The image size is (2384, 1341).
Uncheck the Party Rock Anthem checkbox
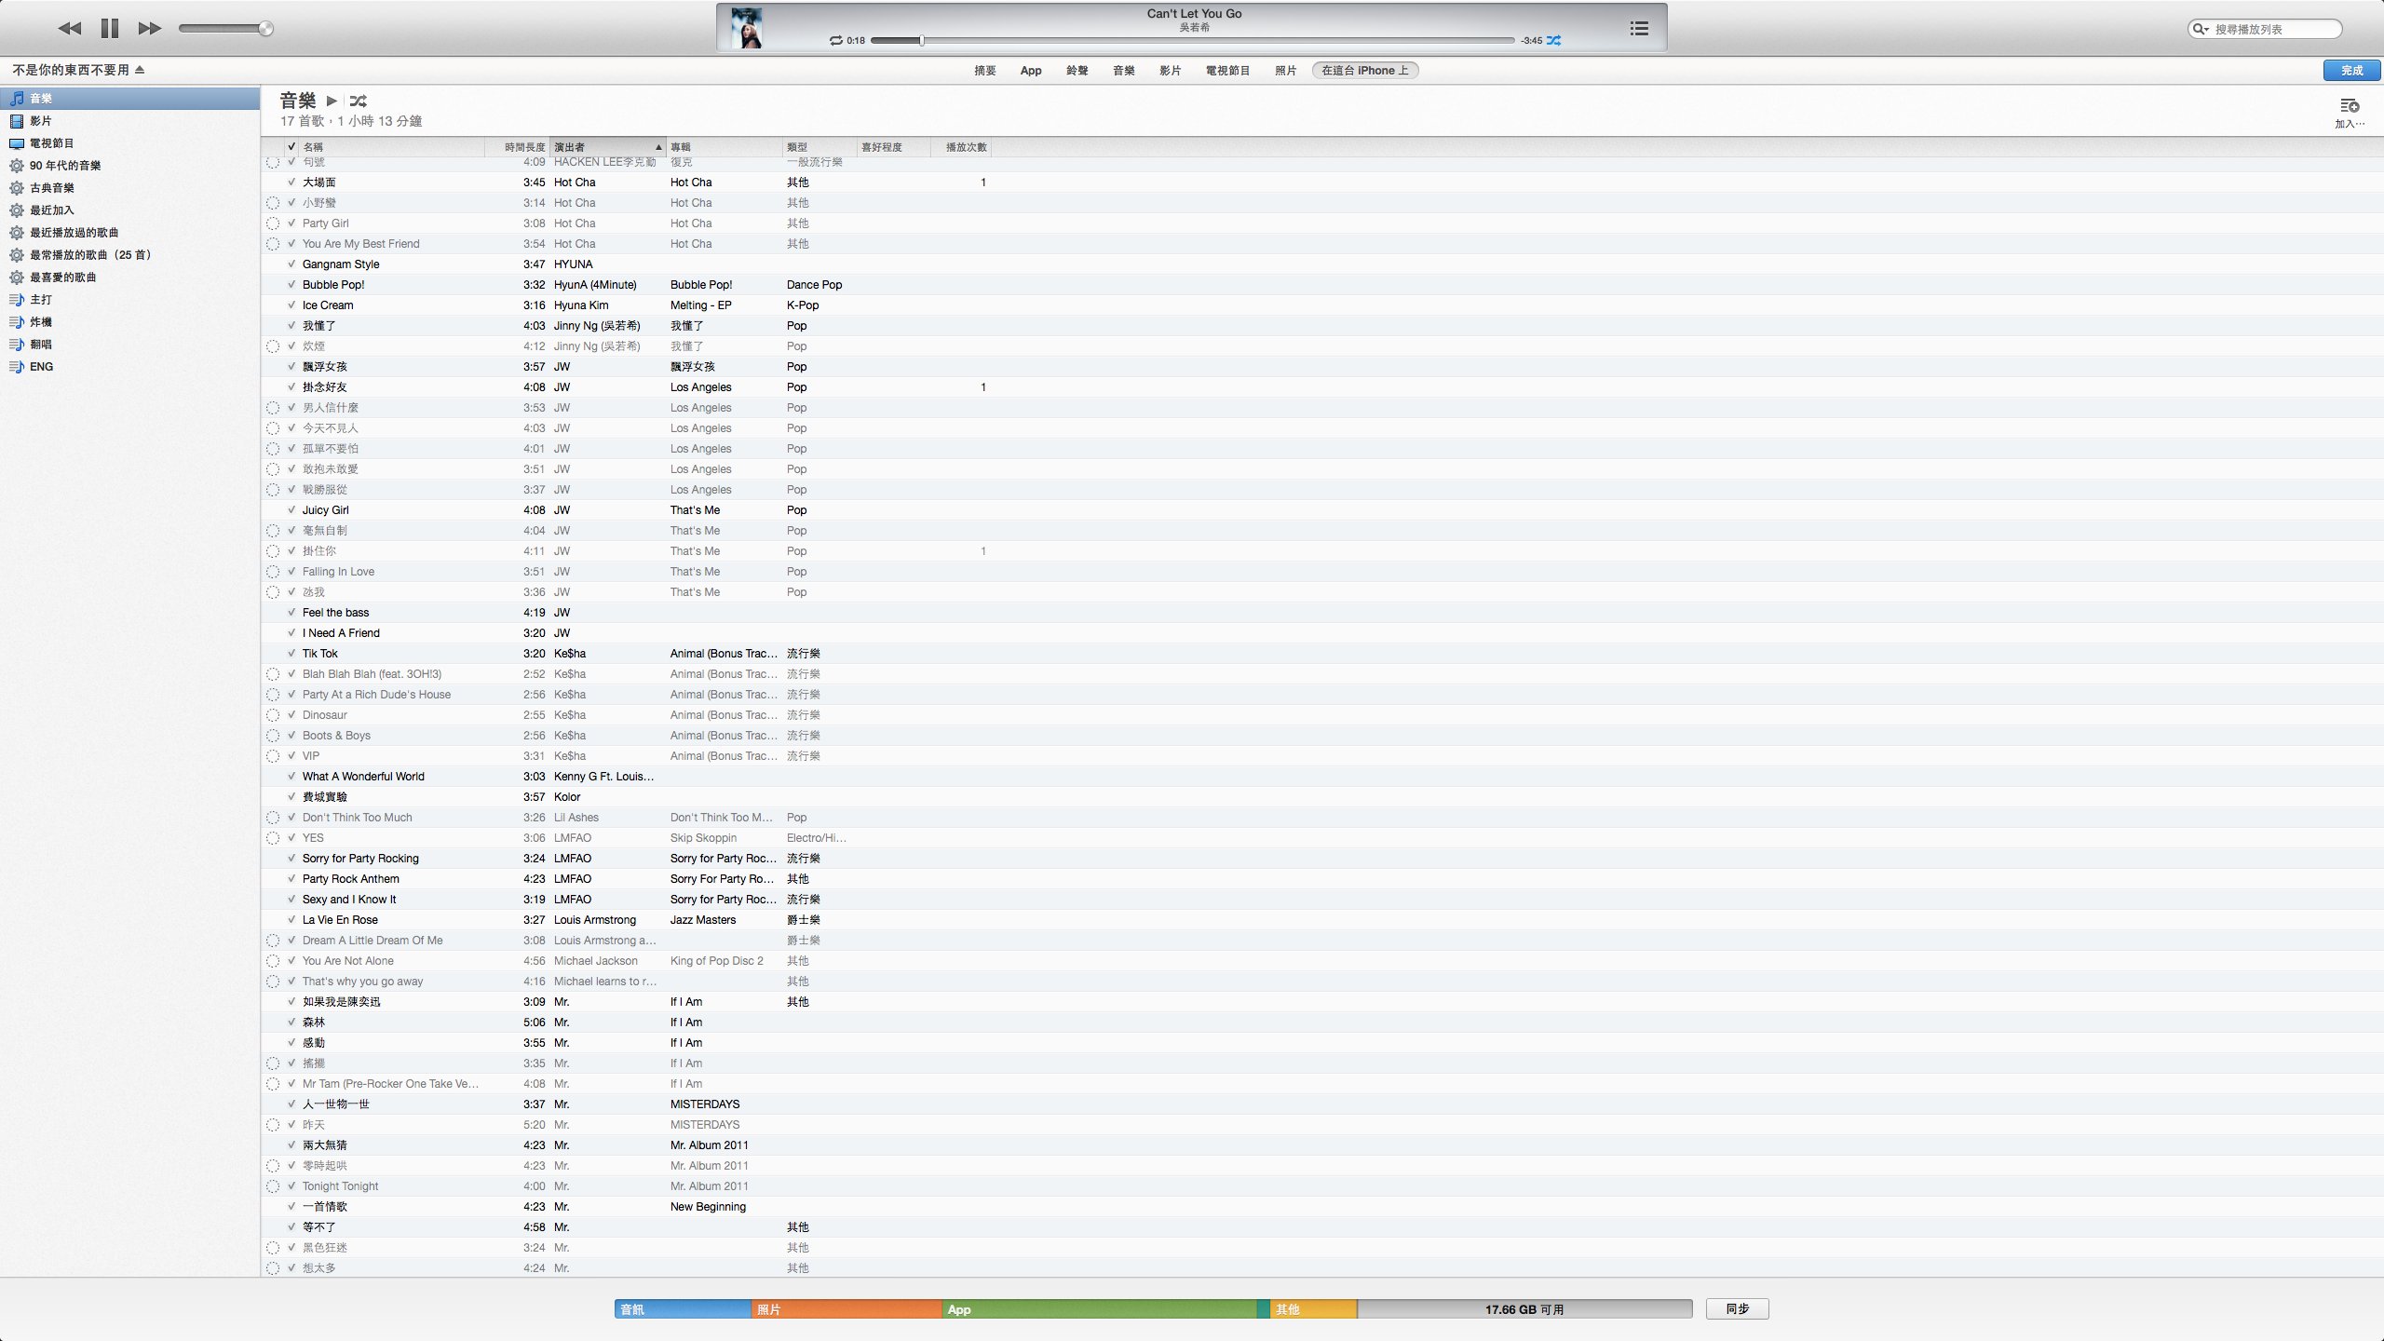pos(291,879)
